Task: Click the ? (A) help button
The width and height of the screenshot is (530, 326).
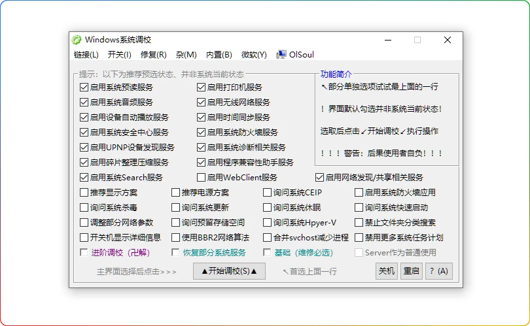Action: [439, 271]
